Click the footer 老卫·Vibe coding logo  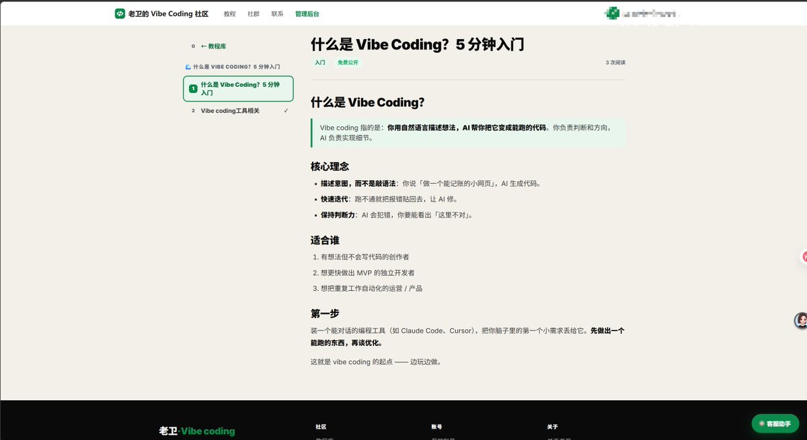point(197,431)
